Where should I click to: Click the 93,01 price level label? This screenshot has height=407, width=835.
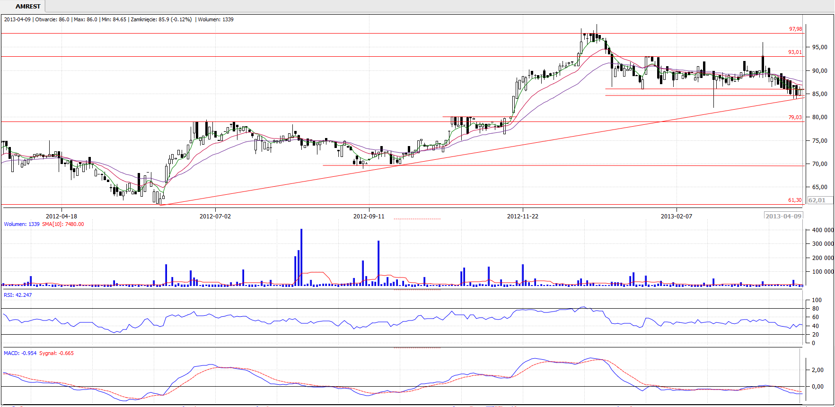click(x=795, y=52)
